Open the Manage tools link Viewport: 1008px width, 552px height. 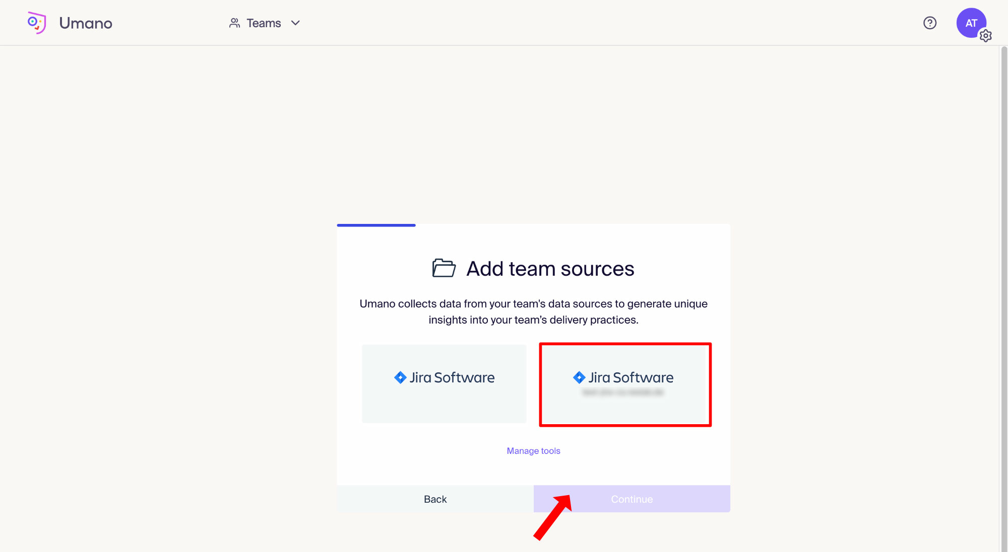(533, 451)
